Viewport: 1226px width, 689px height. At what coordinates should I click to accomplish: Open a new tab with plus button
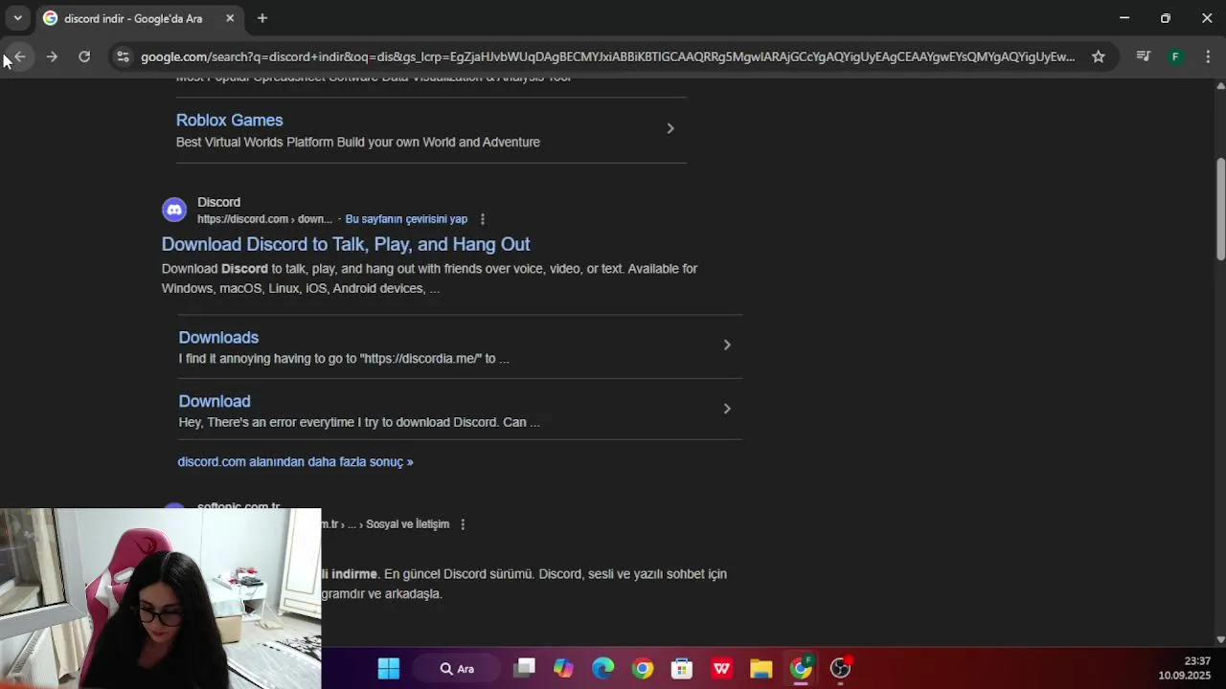[262, 18]
